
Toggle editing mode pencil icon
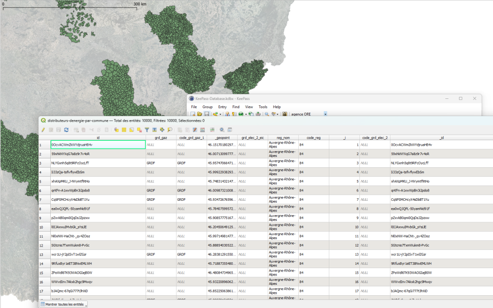point(43,130)
